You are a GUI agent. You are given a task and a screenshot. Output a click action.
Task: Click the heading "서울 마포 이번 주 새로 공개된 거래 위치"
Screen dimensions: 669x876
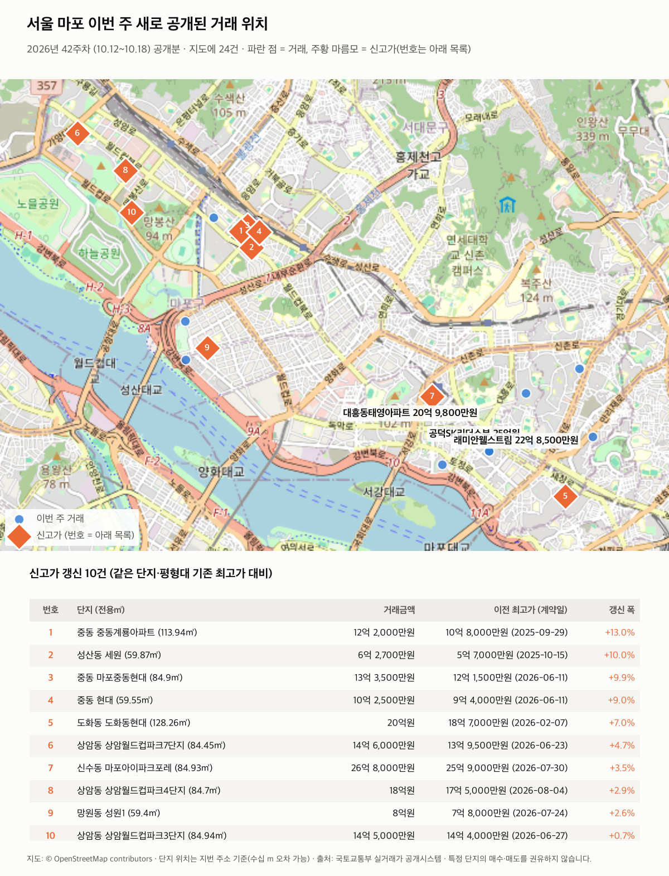tap(148, 24)
